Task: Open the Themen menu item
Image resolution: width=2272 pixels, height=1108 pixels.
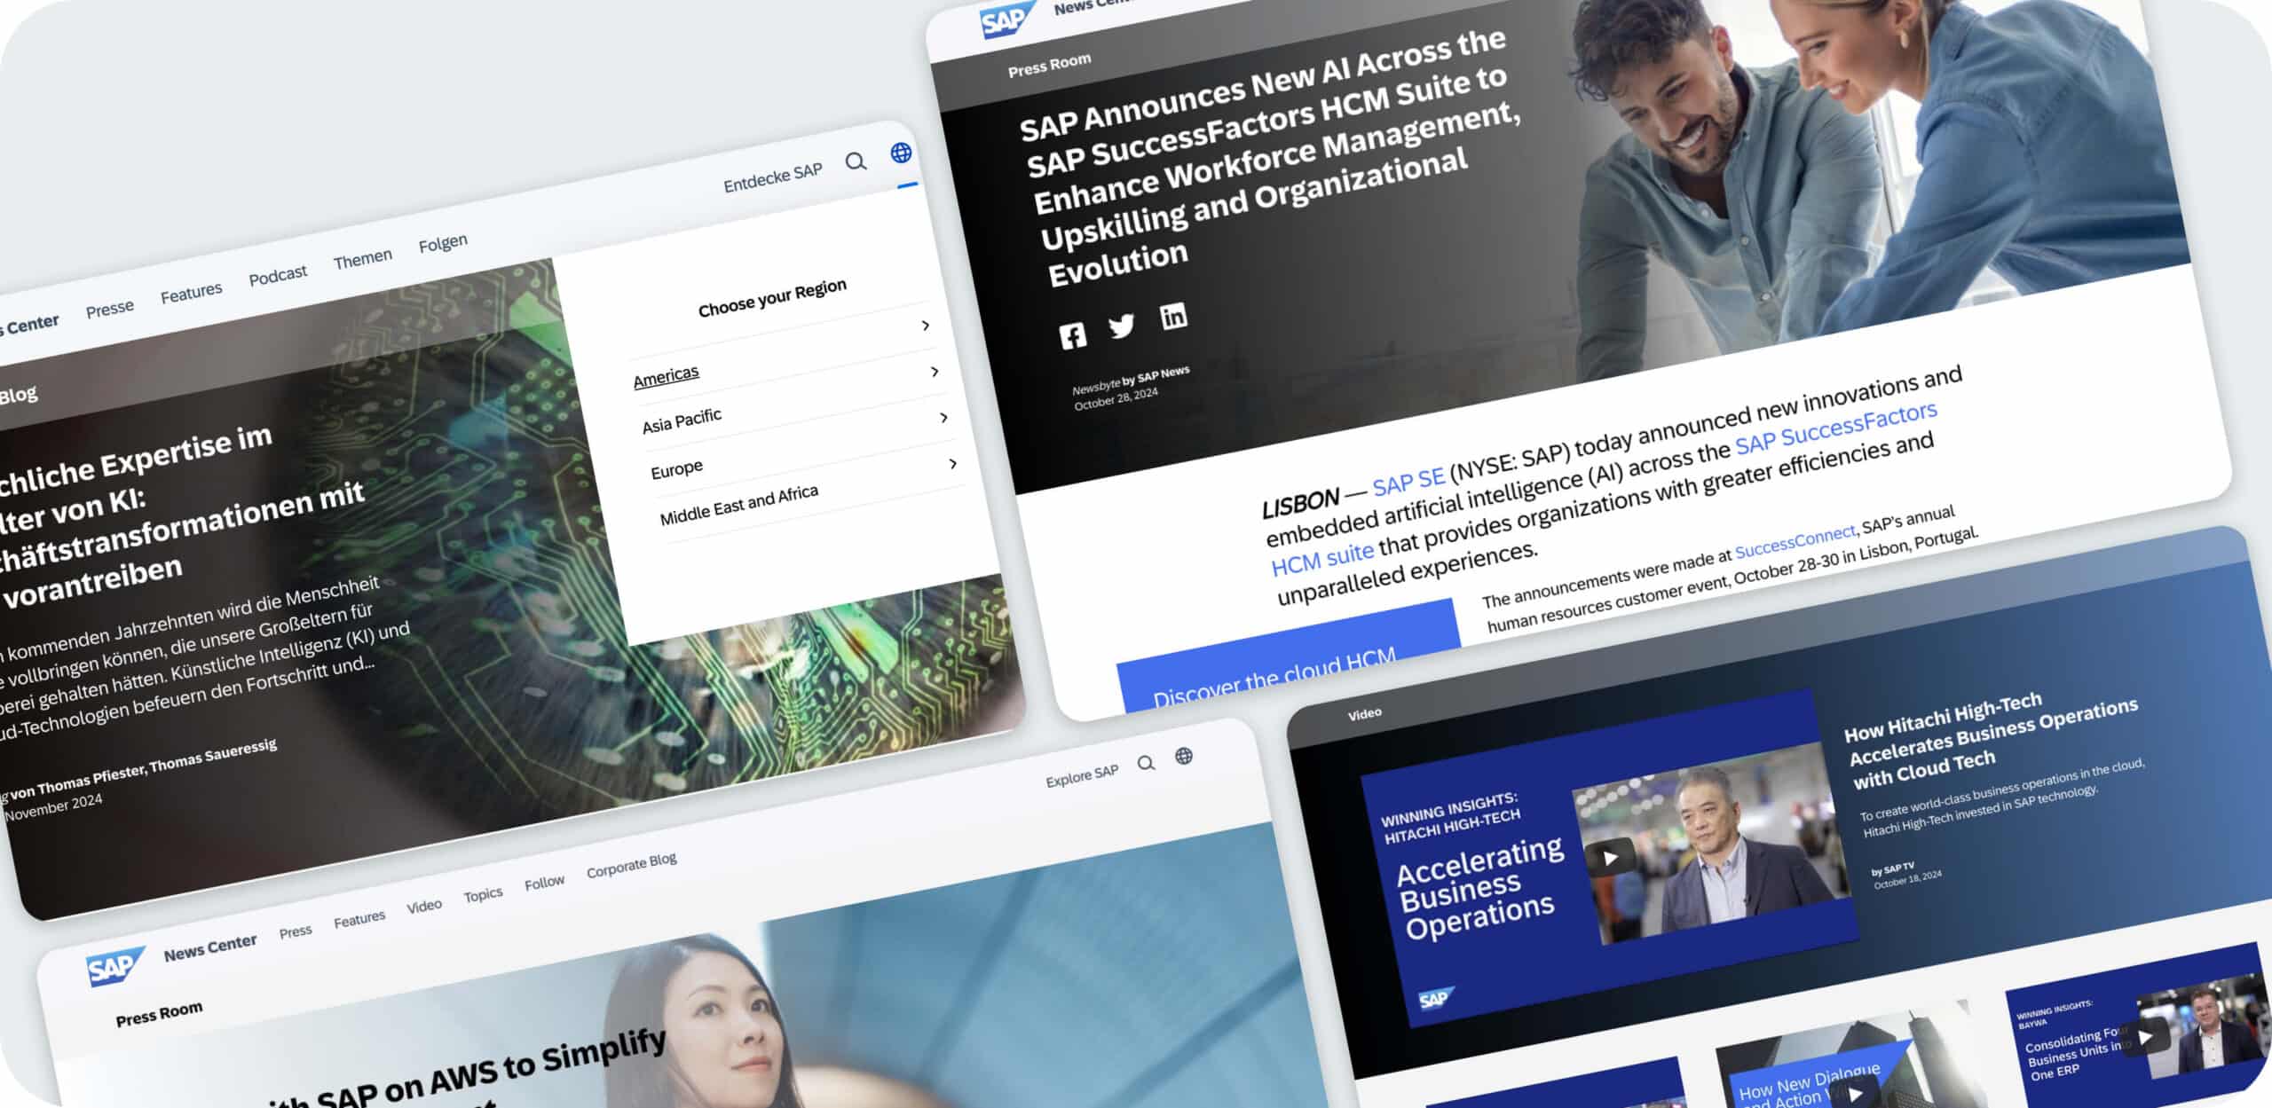Action: tap(362, 259)
